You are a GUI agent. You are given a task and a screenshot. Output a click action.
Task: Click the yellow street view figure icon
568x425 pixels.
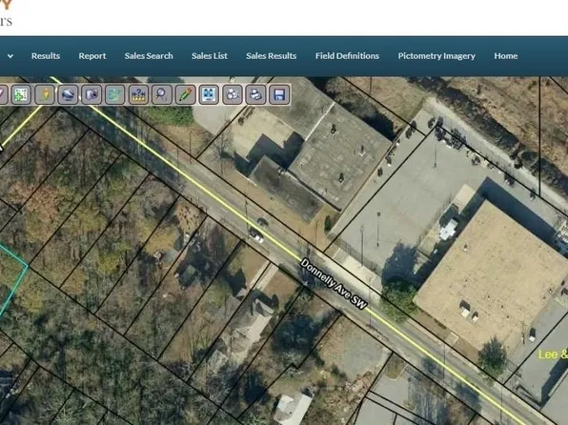click(x=45, y=95)
